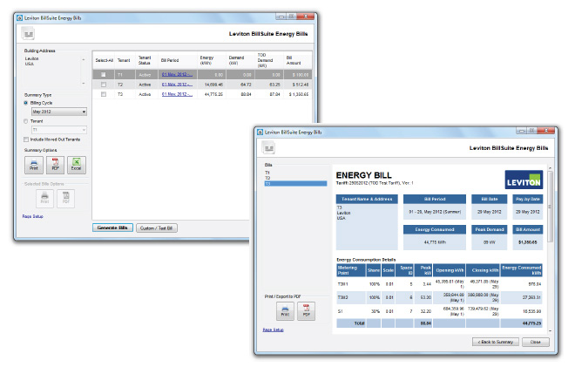The height and width of the screenshot is (367, 575).
Task: Click the Print icon under Summary Options
Action: click(x=34, y=165)
